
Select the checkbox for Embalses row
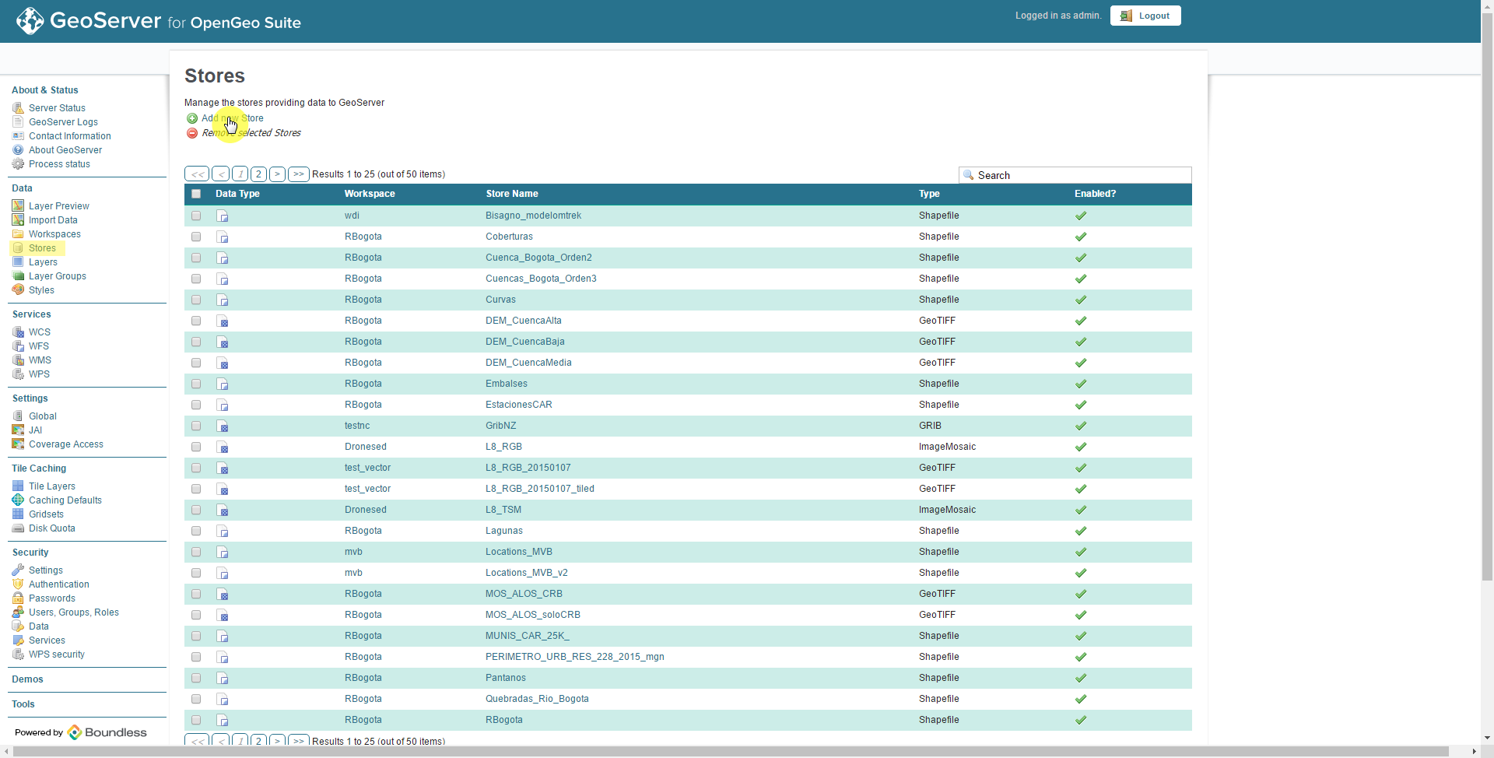point(196,384)
